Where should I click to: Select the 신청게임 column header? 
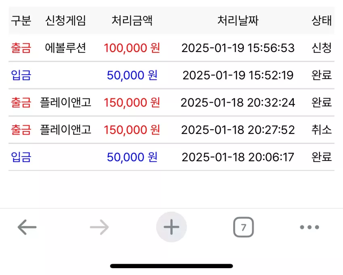pyautogui.click(x=65, y=21)
